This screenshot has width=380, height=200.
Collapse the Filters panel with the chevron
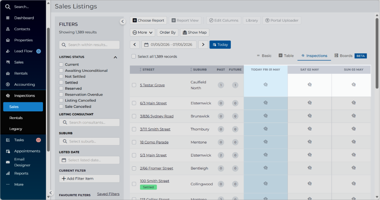123,21
